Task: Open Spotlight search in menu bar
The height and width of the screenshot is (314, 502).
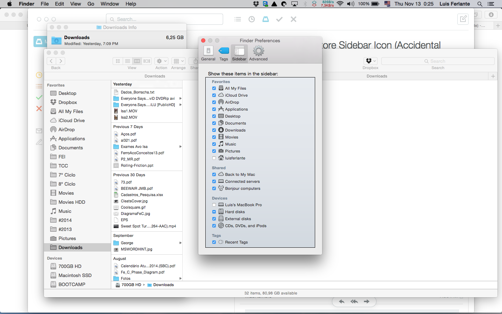Action: click(480, 4)
